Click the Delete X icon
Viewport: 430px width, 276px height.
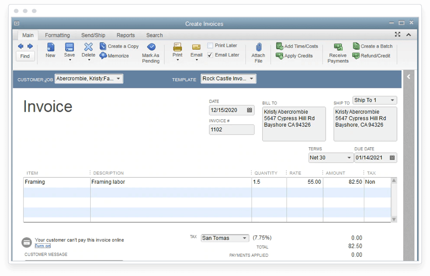coord(88,47)
